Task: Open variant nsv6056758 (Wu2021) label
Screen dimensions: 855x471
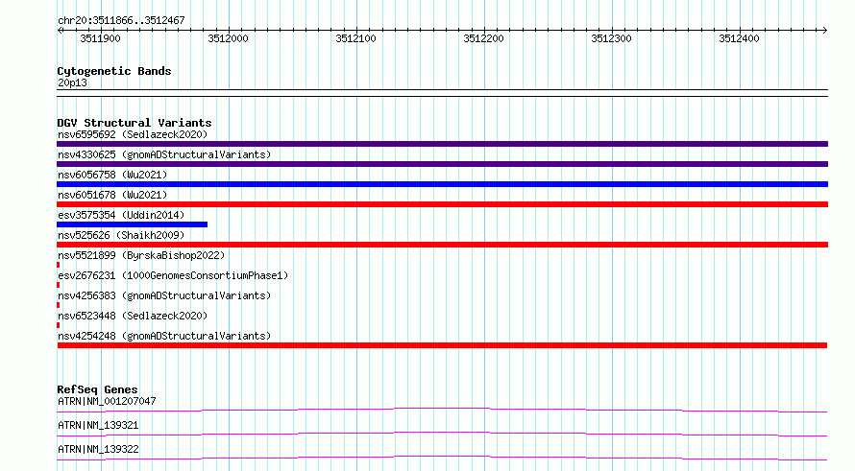Action: 112,175
